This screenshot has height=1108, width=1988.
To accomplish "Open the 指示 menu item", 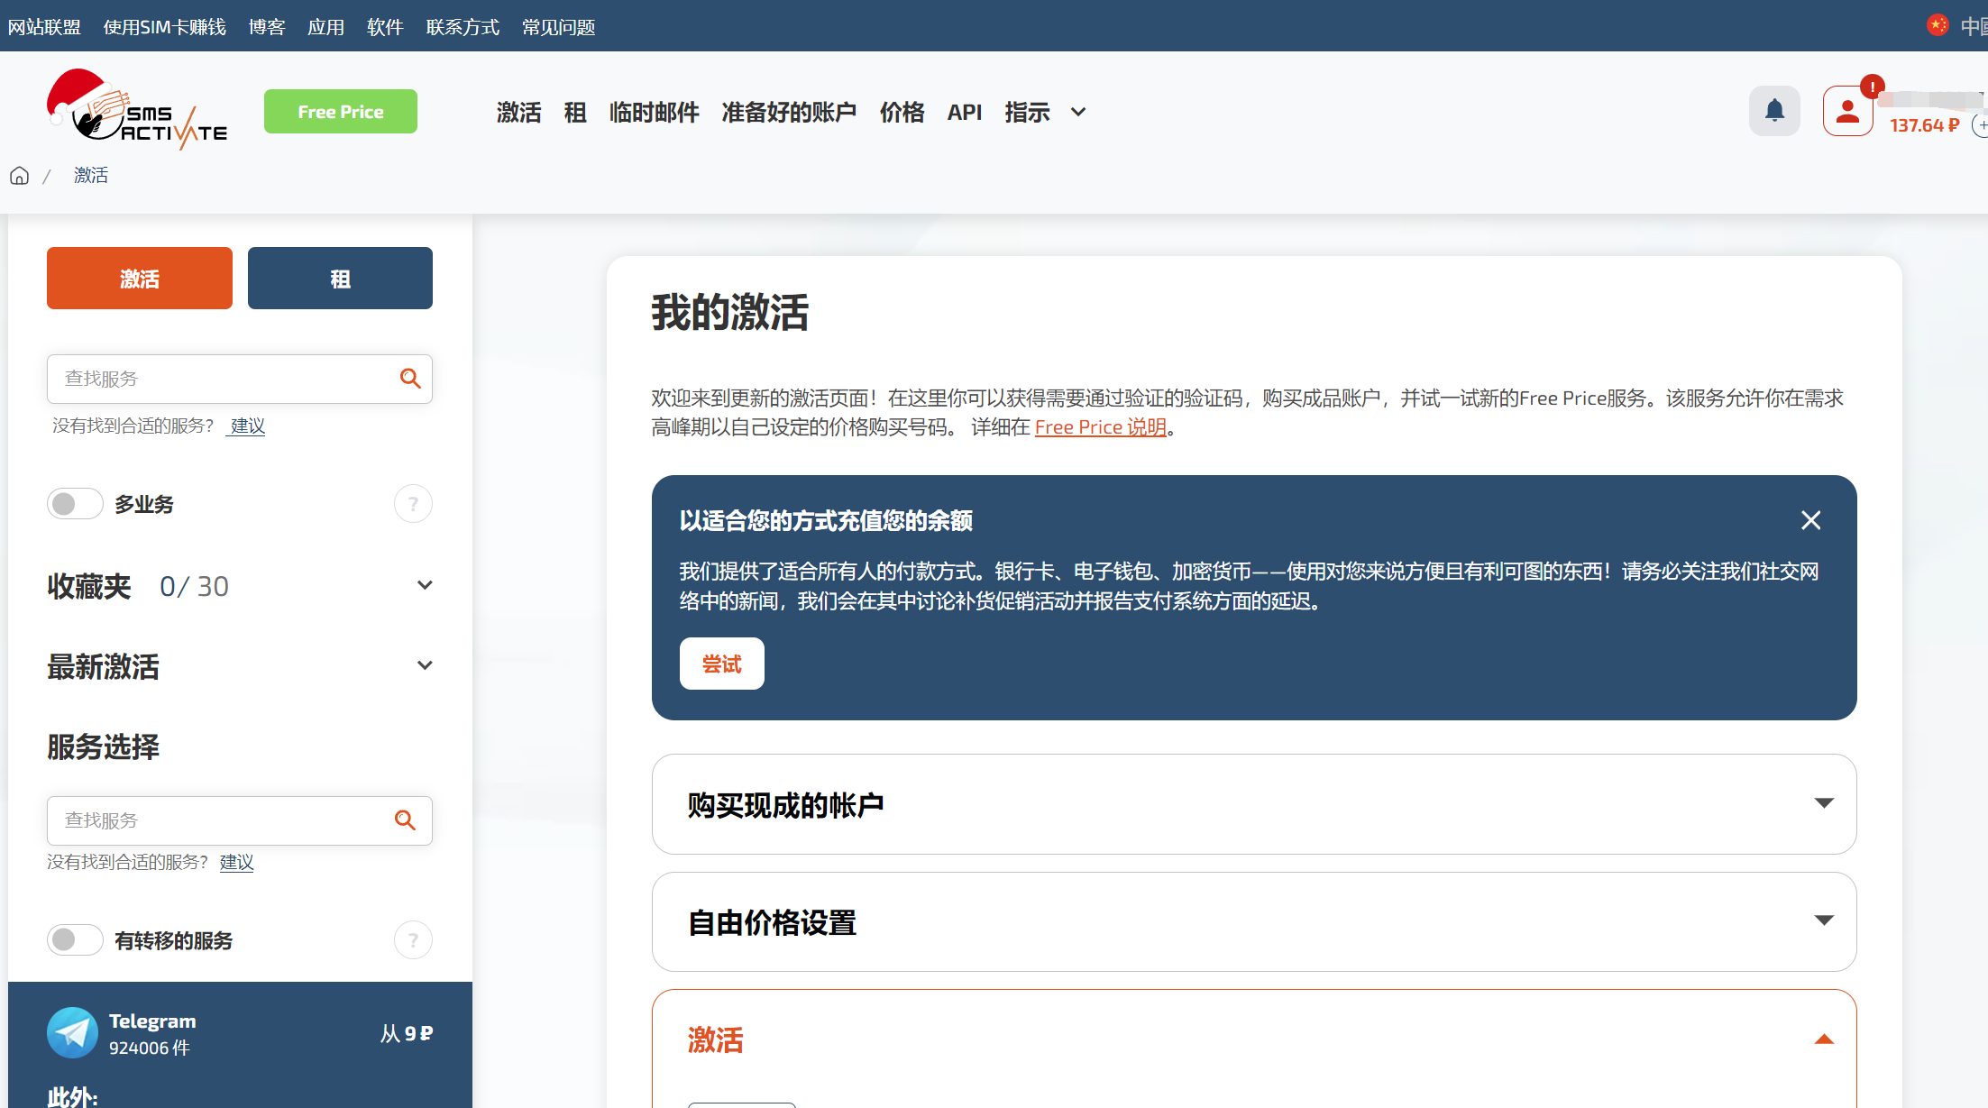I will (1028, 113).
